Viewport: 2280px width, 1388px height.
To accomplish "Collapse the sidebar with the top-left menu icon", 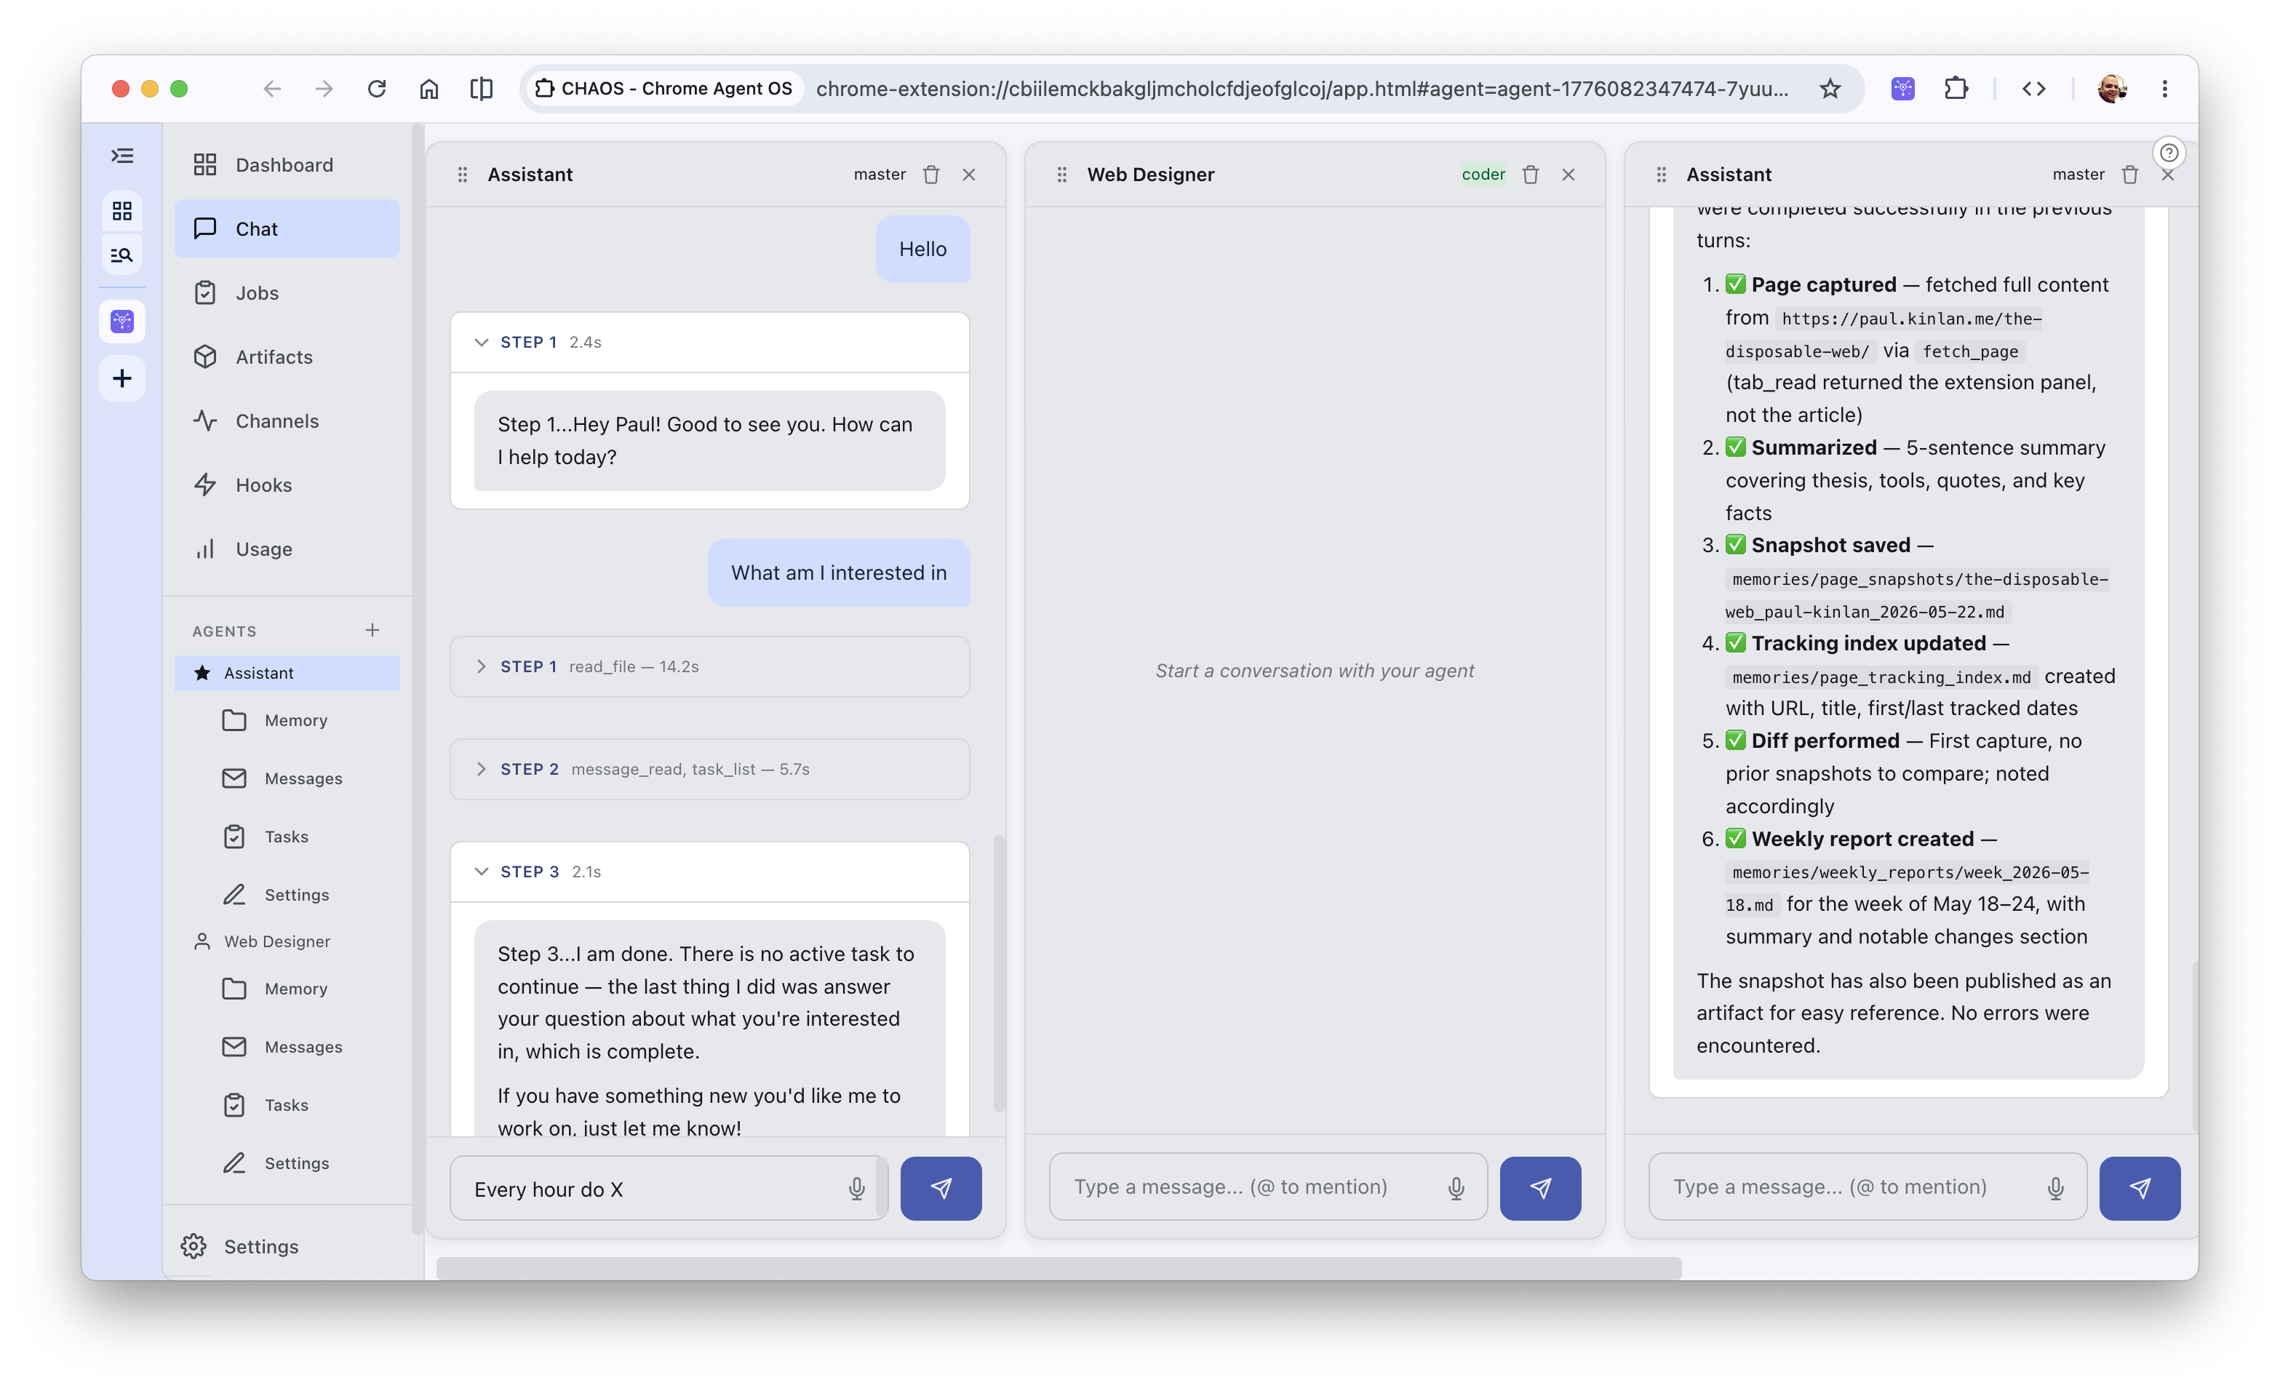I will click(122, 156).
